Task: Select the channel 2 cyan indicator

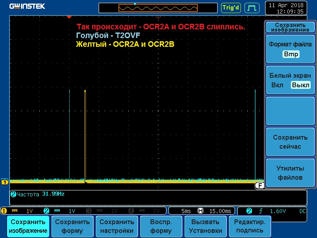Action: (46, 211)
